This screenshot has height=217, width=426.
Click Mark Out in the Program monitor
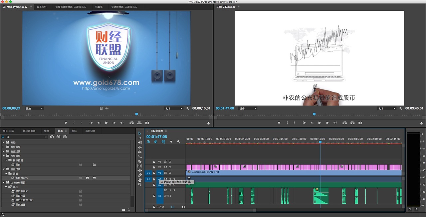point(294,123)
